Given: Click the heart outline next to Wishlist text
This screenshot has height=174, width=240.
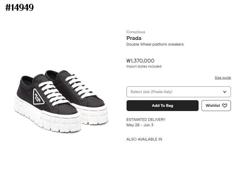Looking at the screenshot, I should pyautogui.click(x=225, y=106).
